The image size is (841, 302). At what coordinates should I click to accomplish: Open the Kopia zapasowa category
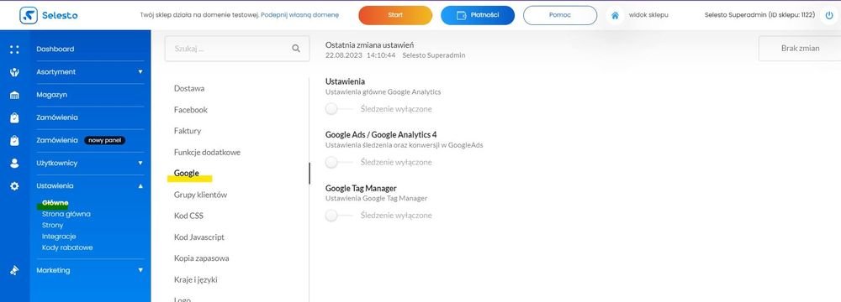[201, 258]
